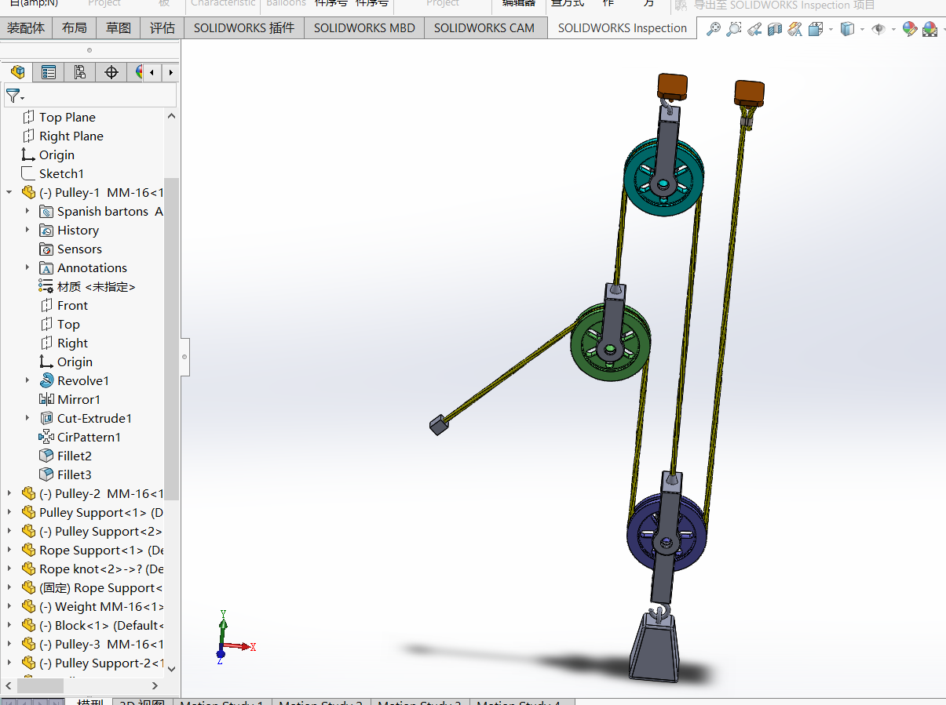The image size is (946, 705).
Task: Expand the Revolve1 feature
Action: click(x=27, y=380)
